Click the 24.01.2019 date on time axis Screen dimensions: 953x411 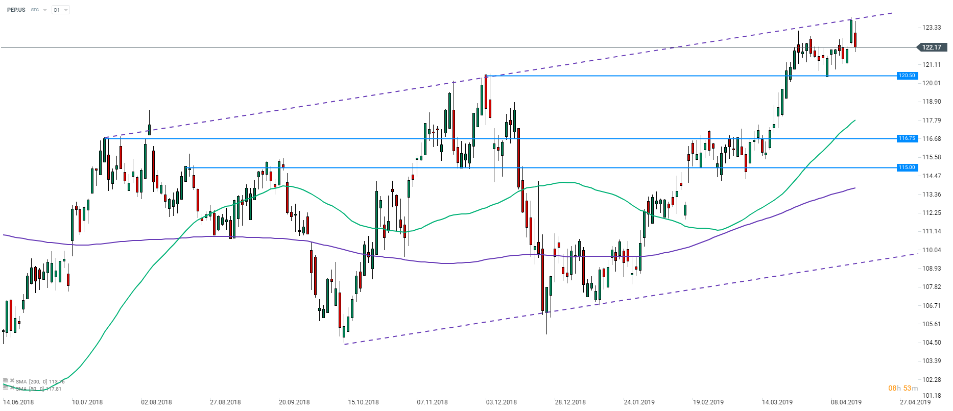tap(639, 402)
